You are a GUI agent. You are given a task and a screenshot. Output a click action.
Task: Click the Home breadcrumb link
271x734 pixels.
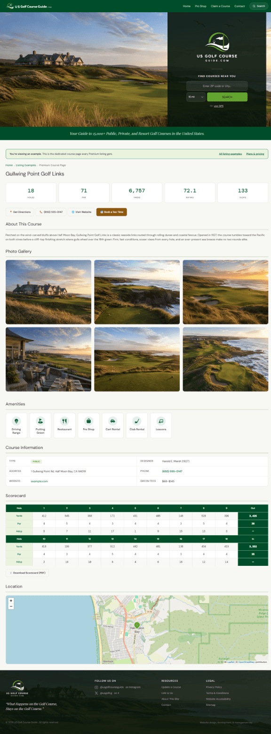point(9,165)
